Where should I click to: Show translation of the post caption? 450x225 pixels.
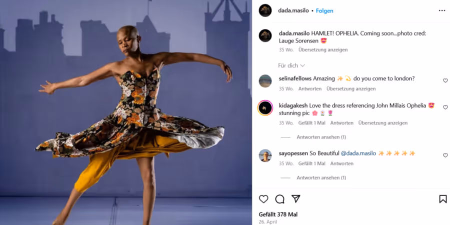click(323, 49)
